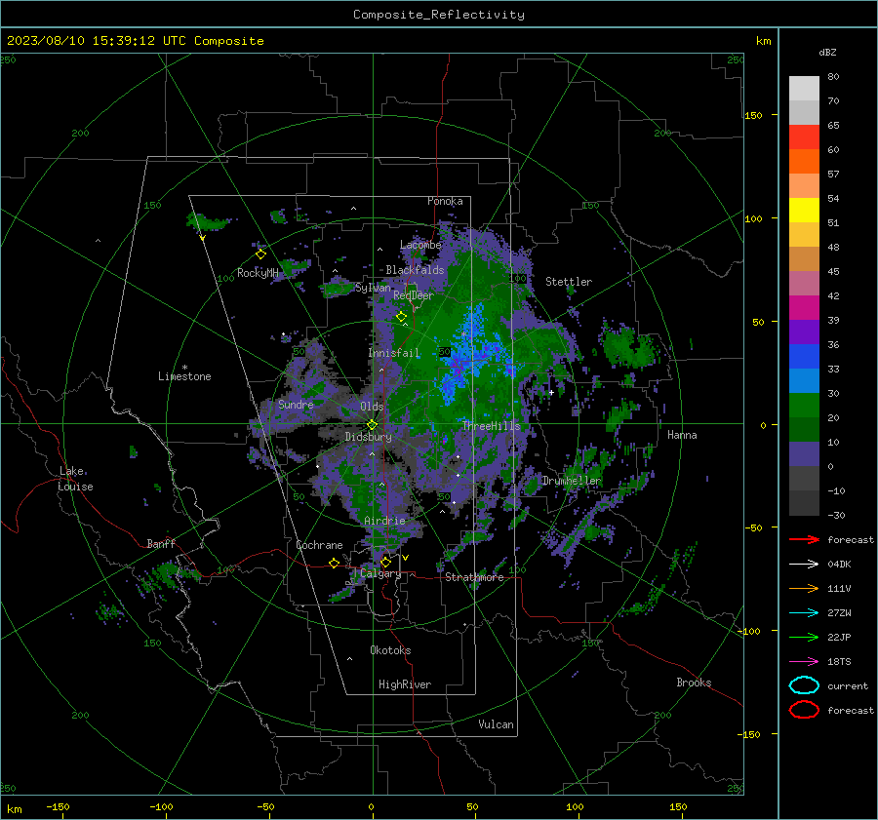Click the RedDeer map label

[414, 295]
